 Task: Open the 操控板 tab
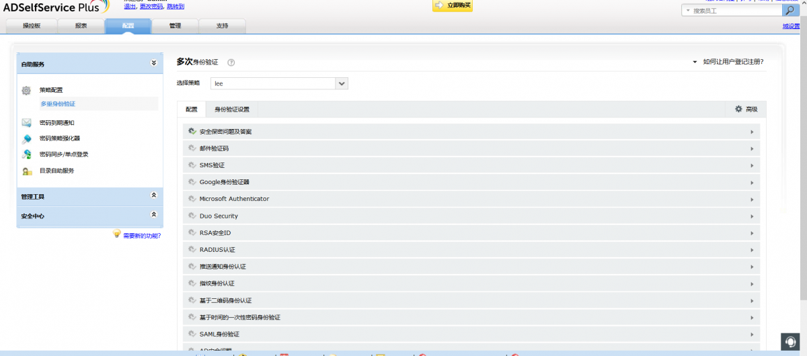pyautogui.click(x=32, y=26)
